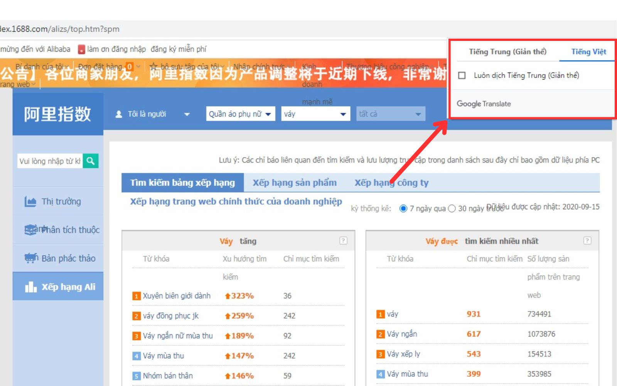617x386 pixels.
Task: Click đăng ký miễn phí link
Action: (179, 49)
